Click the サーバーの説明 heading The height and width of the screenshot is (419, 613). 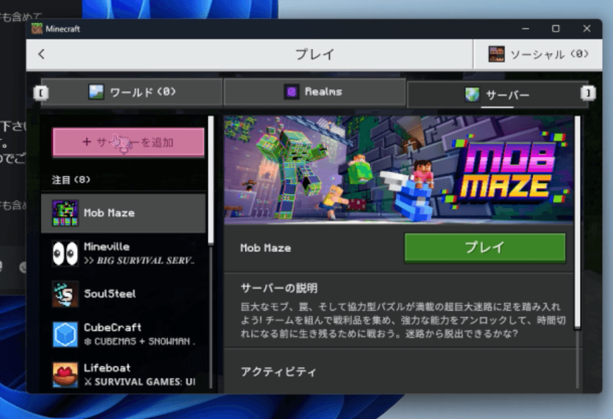click(x=279, y=289)
